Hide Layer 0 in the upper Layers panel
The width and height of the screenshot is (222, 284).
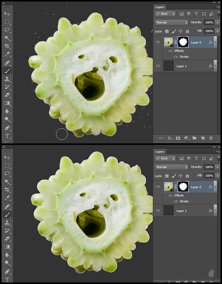(x=158, y=42)
